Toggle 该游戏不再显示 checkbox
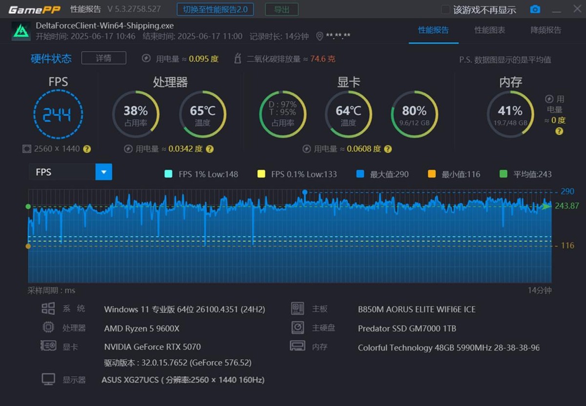This screenshot has height=406, width=586. (x=445, y=9)
